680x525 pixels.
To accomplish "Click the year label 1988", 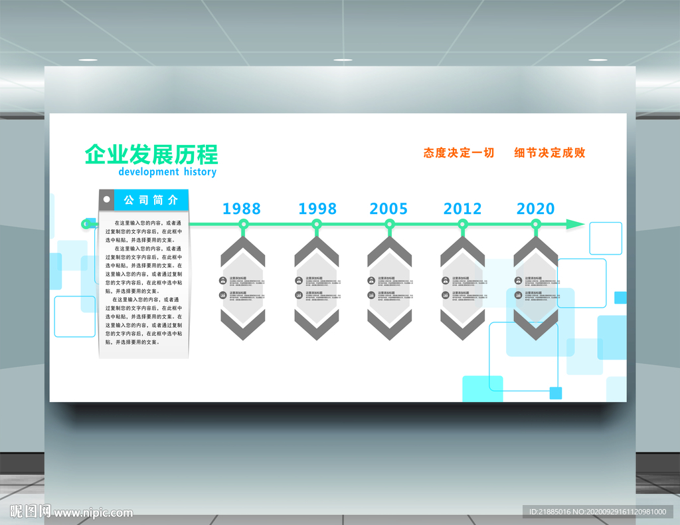I will 242,209.
